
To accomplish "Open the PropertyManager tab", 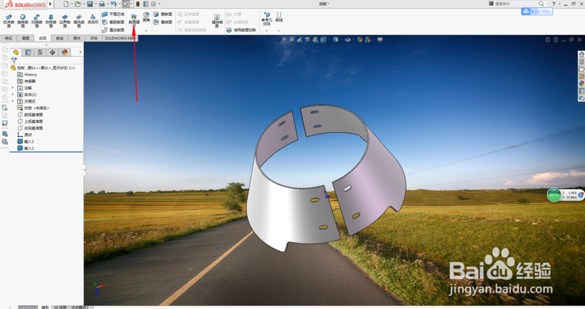I will pyautogui.click(x=28, y=53).
